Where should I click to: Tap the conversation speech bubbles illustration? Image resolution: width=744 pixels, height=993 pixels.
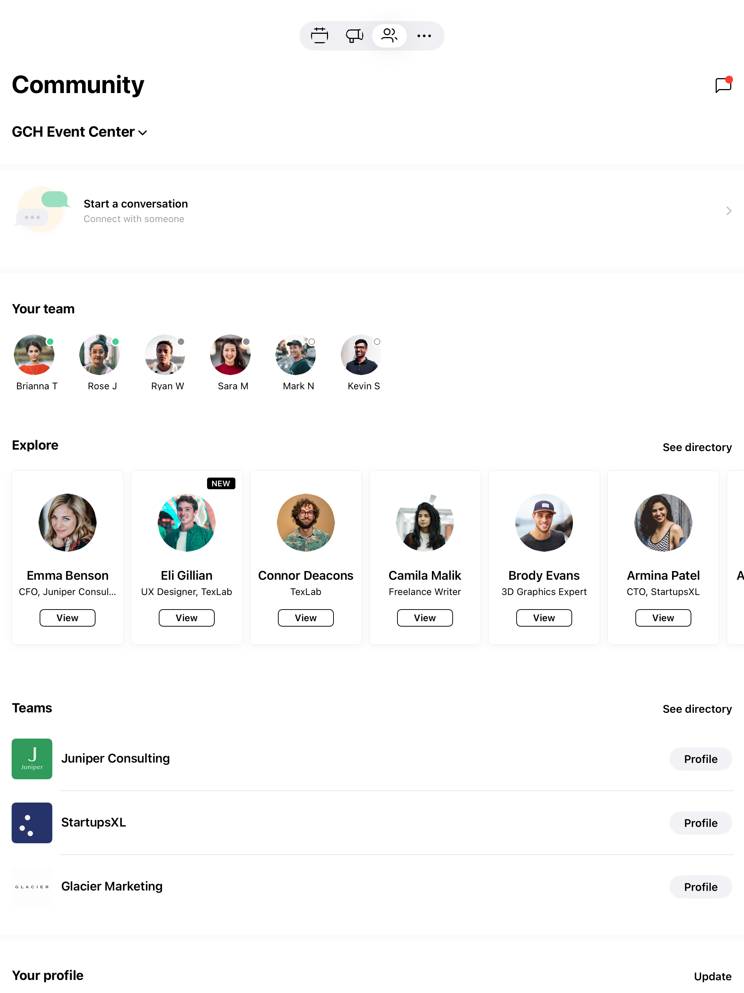point(42,210)
